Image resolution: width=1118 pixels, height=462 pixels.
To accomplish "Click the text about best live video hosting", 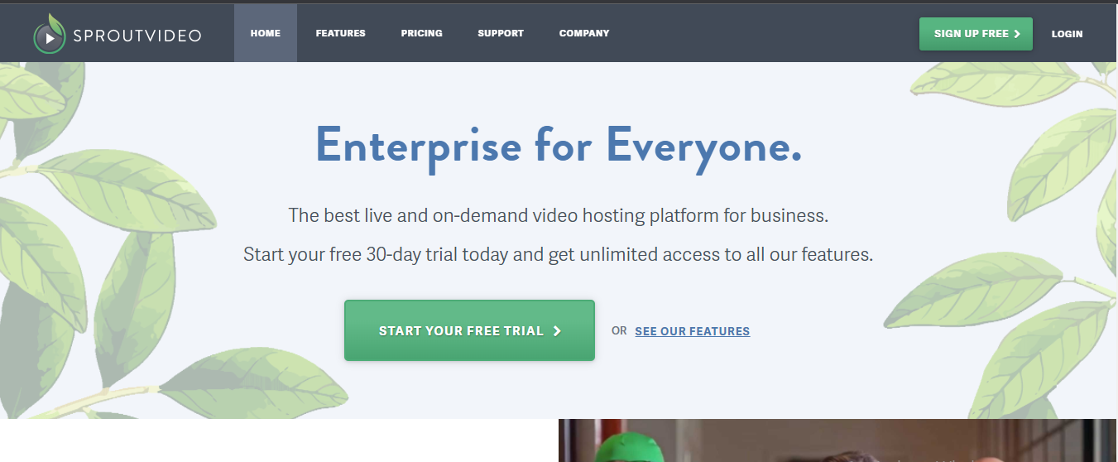I will pyautogui.click(x=559, y=216).
